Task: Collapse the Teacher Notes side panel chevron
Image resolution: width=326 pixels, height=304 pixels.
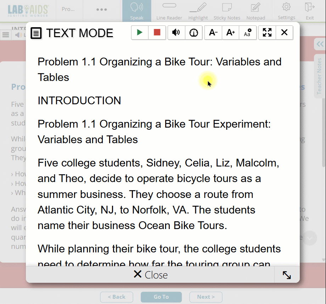Action: [x=320, y=44]
